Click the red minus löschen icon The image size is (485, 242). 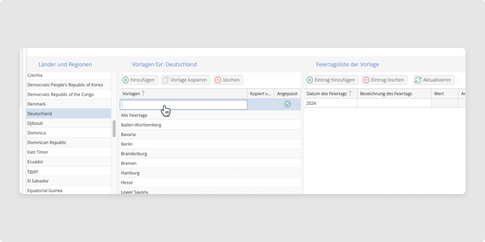(x=218, y=80)
